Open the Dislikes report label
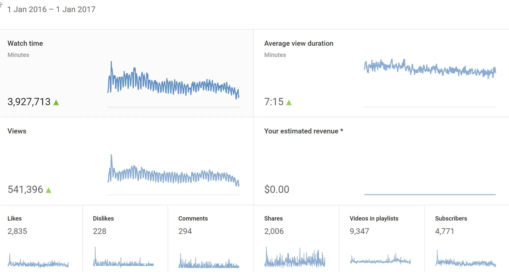The height and width of the screenshot is (272, 509). pyautogui.click(x=103, y=219)
